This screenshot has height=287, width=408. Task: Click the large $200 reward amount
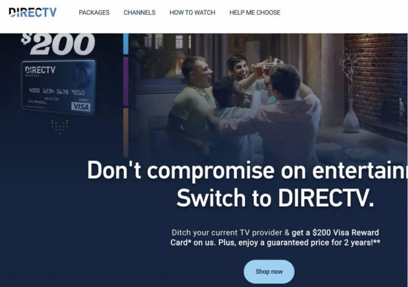click(x=58, y=44)
